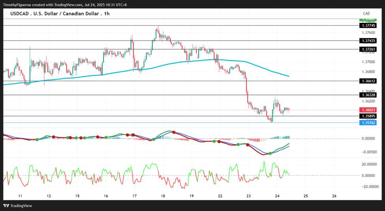385x211 pixels.
Task: Click the 1.37000 price axis value
Action: click(x=368, y=62)
